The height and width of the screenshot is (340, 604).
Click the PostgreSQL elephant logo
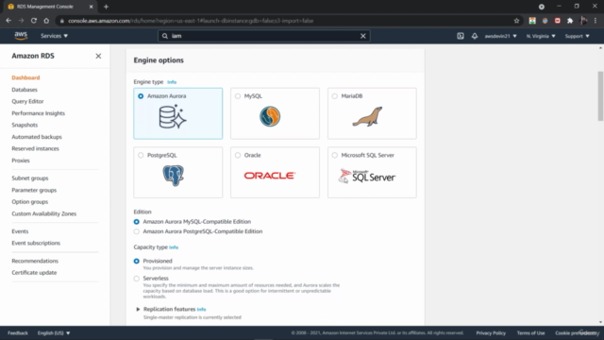173,176
